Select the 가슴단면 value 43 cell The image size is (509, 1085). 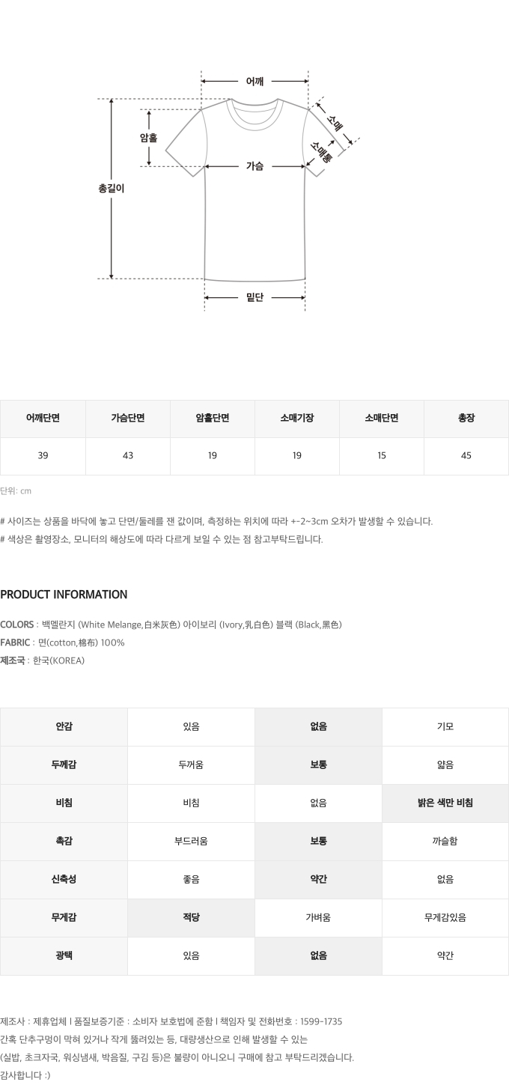127,456
